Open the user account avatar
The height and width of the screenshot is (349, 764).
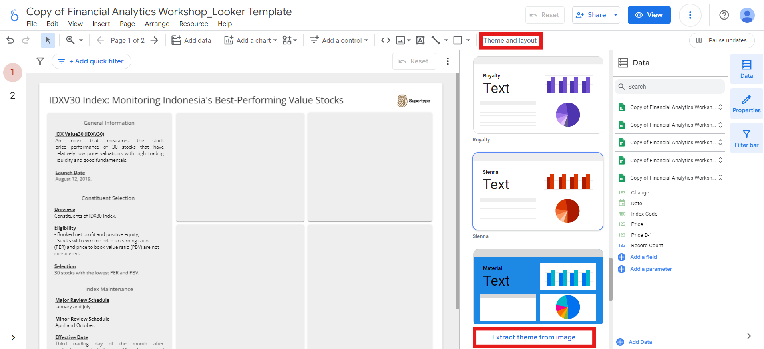pyautogui.click(x=747, y=15)
